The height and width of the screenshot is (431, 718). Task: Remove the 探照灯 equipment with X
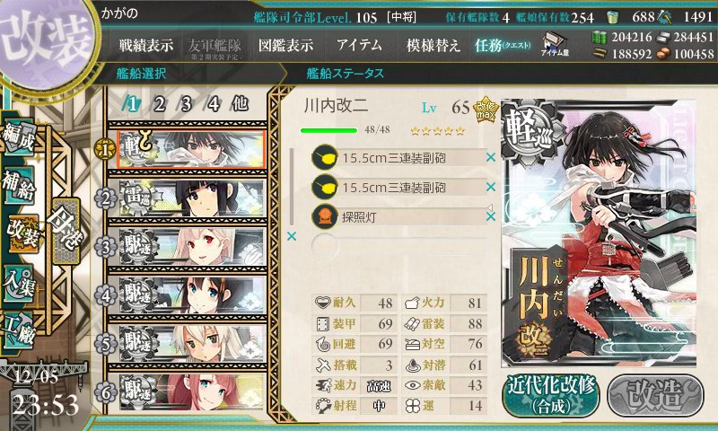(491, 216)
